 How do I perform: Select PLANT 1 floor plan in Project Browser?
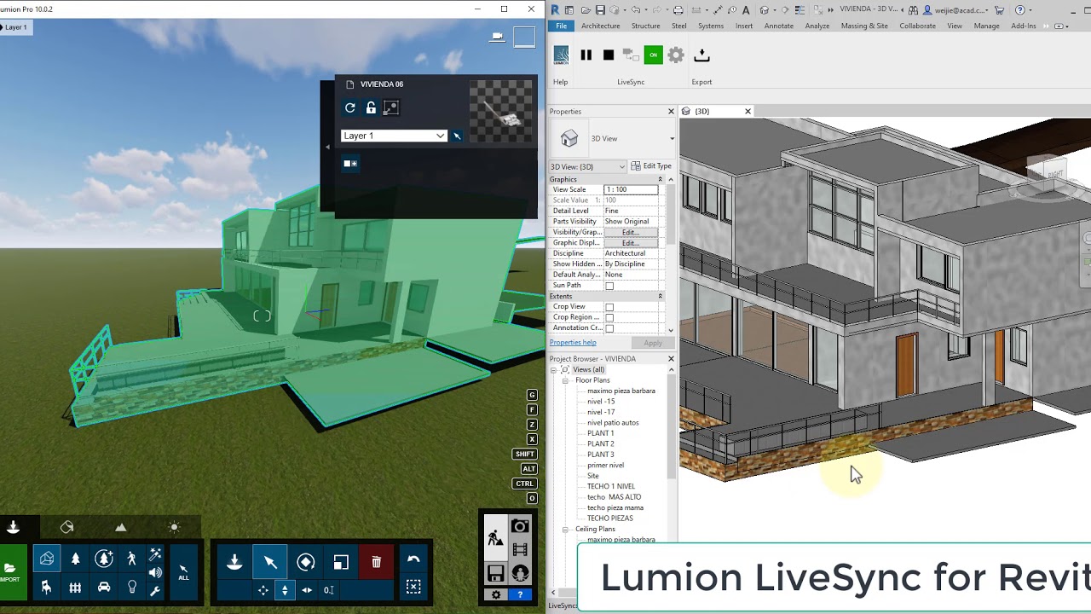tap(600, 433)
